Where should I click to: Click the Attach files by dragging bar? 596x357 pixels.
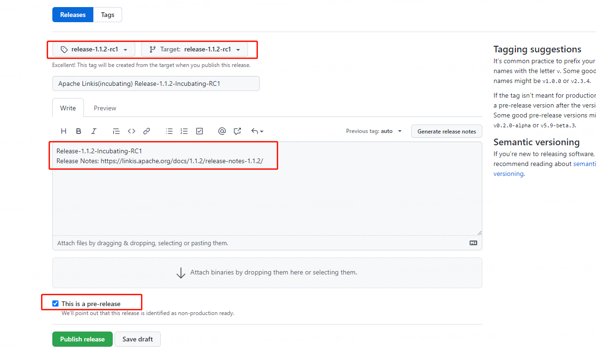[267, 243]
